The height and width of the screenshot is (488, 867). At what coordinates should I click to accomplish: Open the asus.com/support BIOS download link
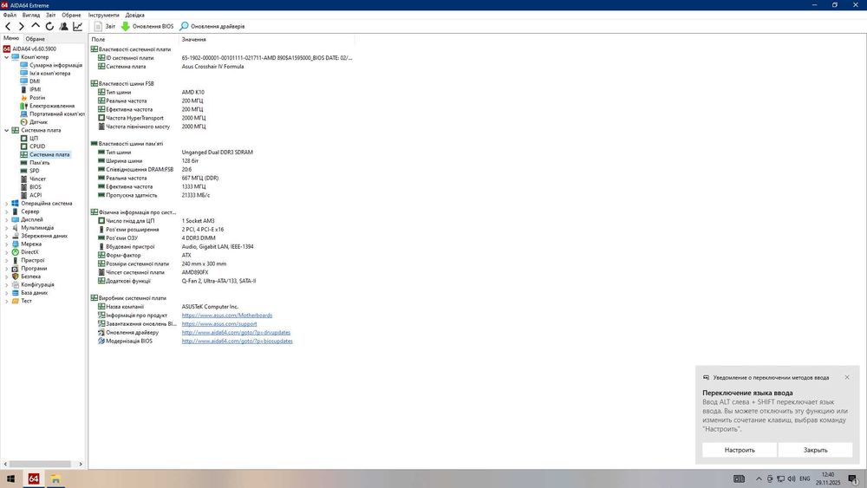(x=219, y=324)
